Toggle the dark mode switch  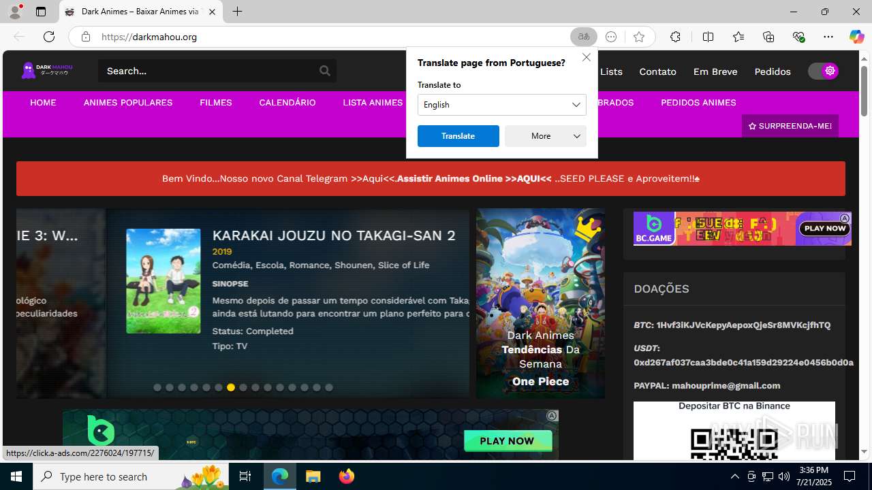tap(823, 71)
